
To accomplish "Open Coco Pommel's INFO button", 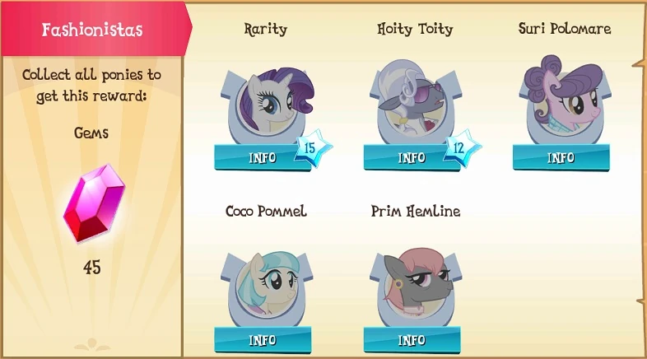I will coord(262,339).
